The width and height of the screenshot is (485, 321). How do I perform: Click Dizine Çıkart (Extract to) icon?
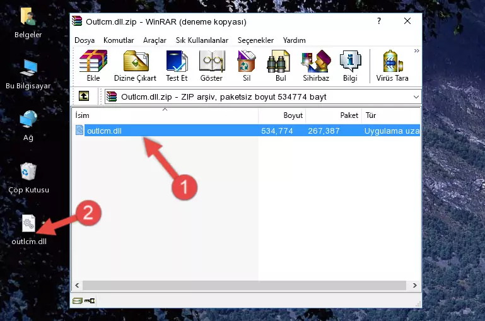[135, 66]
